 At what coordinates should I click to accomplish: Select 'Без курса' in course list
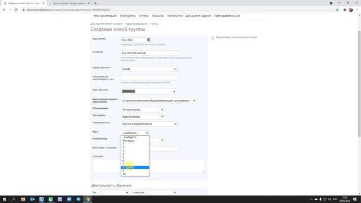tap(135, 140)
